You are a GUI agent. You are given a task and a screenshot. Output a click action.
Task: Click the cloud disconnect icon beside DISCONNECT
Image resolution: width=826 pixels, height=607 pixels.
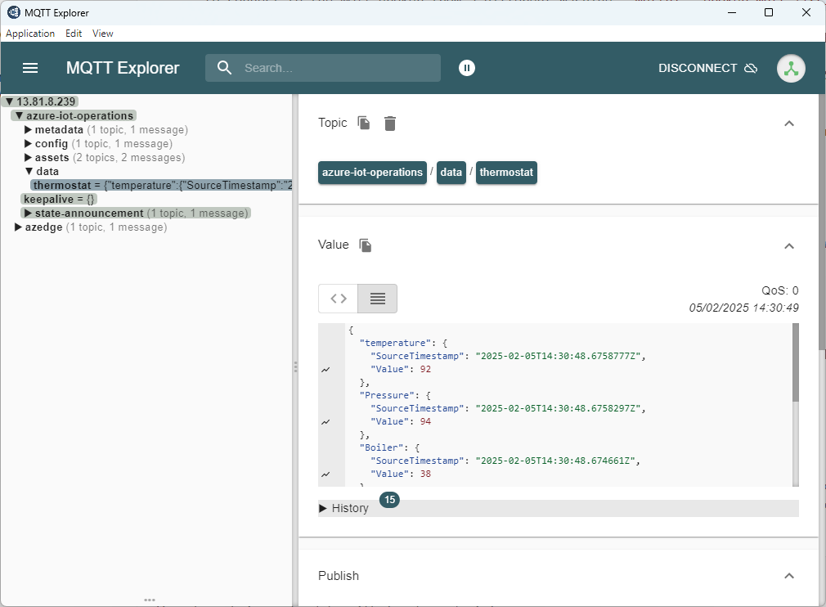click(751, 69)
